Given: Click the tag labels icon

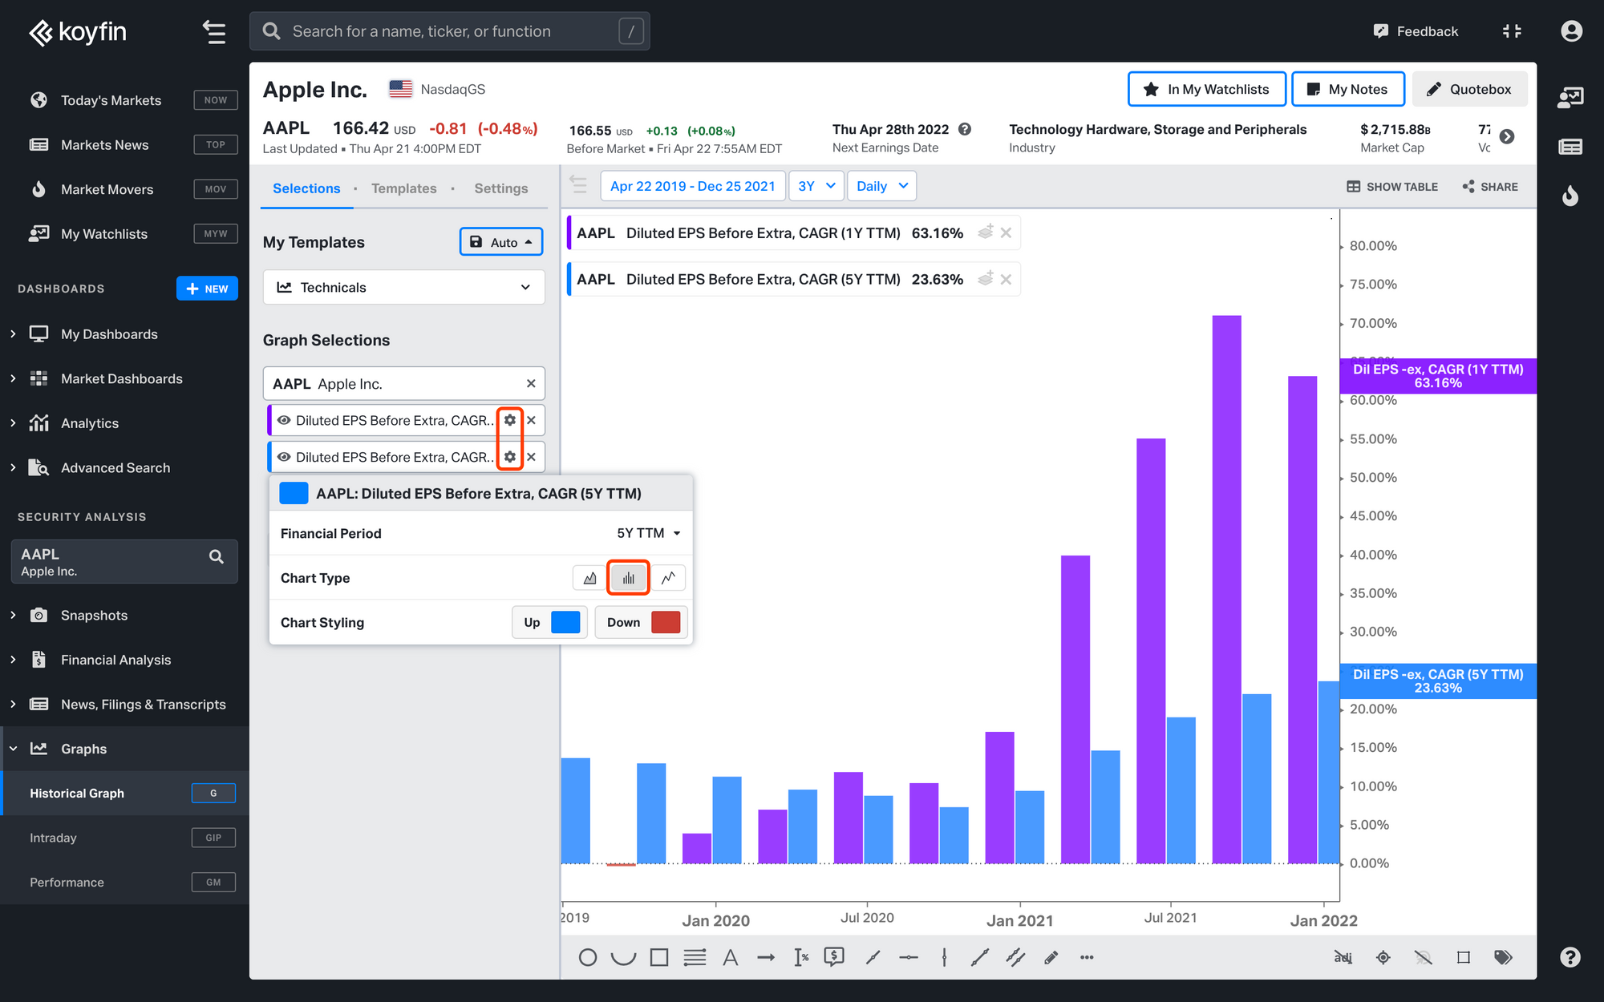Looking at the screenshot, I should 1503,957.
